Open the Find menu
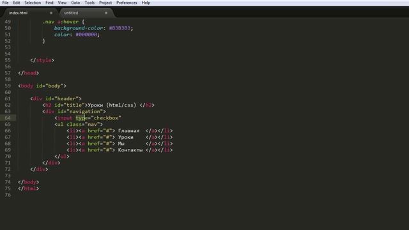This screenshot has width=409, height=230. (49, 3)
